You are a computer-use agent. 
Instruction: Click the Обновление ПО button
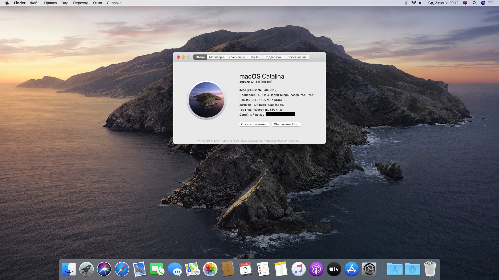coord(286,124)
